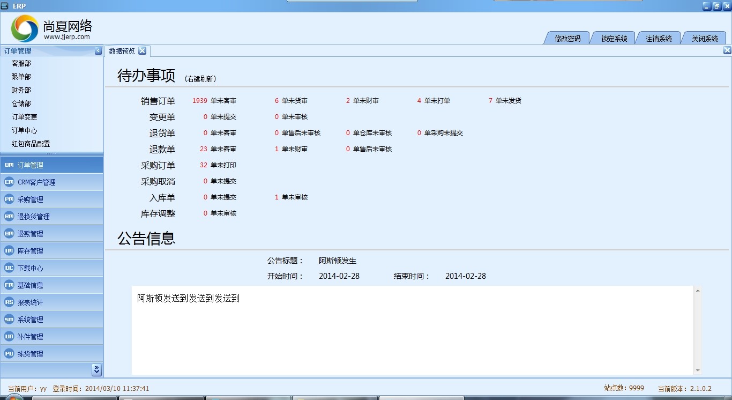Click the 当前版本 2.1.0.2 status text
This screenshot has width=732, height=400.
tap(684, 388)
